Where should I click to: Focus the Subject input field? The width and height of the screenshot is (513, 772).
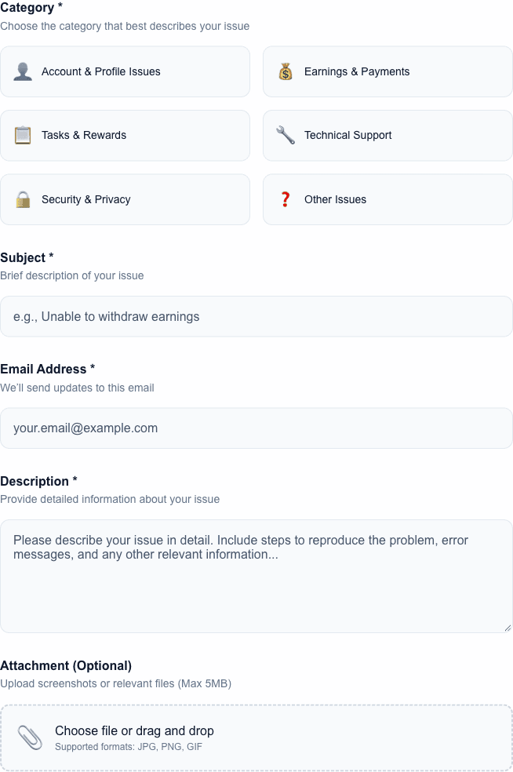tap(256, 317)
